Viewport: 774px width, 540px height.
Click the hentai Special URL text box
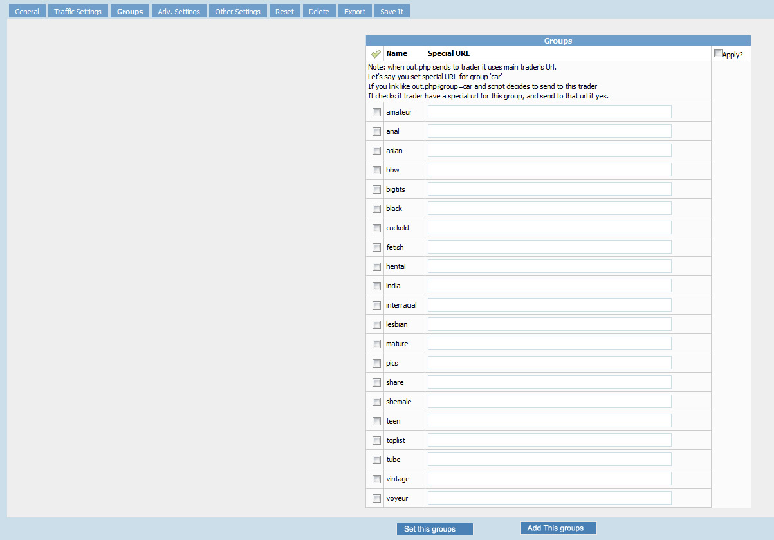(x=550, y=266)
